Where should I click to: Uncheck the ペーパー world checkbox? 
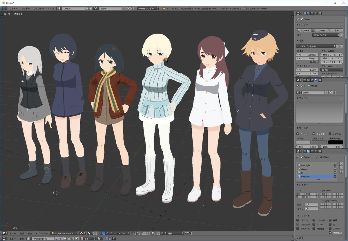coord(298,134)
